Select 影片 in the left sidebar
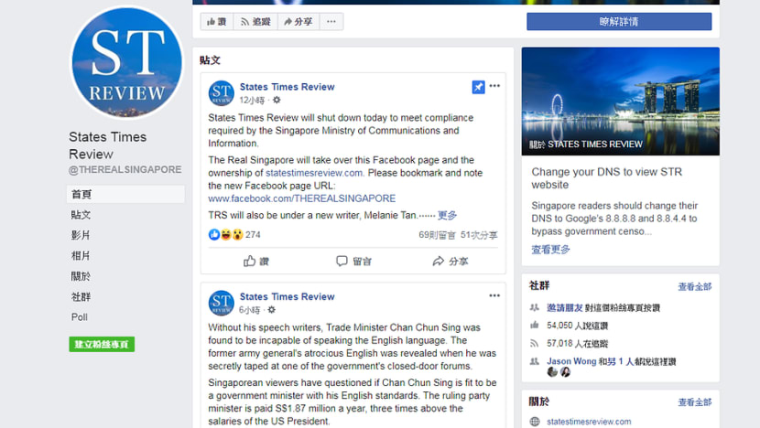This screenshot has width=760, height=428. pos(81,235)
